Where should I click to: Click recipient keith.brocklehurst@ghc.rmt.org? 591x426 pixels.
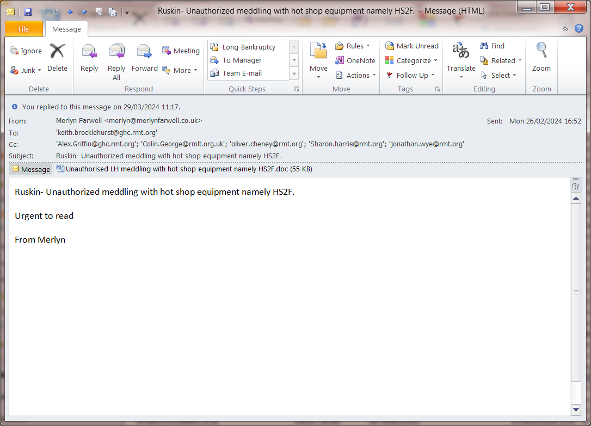[x=107, y=133]
